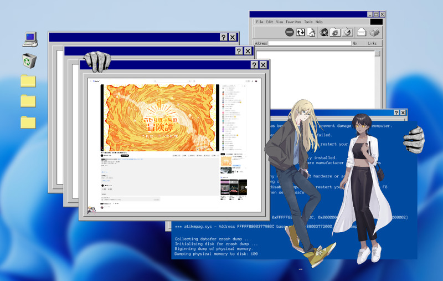Viewport: 443px width, 281px height.
Task: Close the middle stacked window
Action: click(x=248, y=51)
